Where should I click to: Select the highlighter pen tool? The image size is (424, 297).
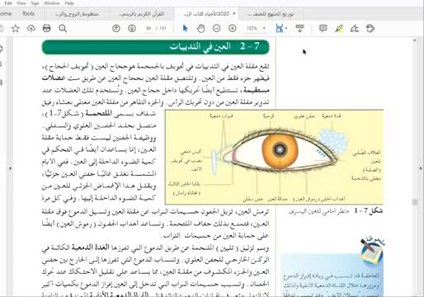(339, 28)
